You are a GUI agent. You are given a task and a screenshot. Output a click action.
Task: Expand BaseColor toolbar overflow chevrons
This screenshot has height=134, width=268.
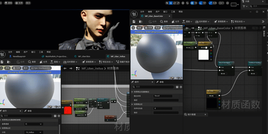point(263,22)
